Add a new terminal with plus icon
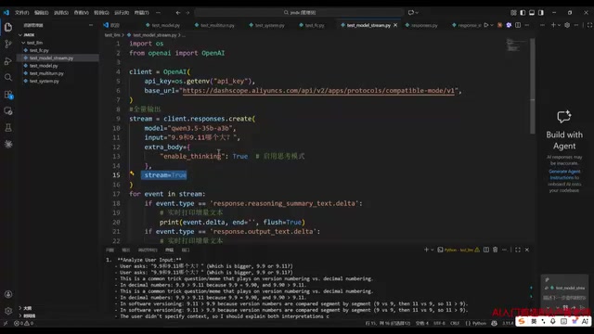This screenshot has height=334, width=594. click(x=426, y=250)
